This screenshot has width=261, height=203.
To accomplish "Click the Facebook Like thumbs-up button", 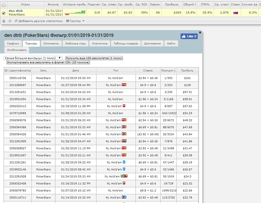I will (189, 36).
